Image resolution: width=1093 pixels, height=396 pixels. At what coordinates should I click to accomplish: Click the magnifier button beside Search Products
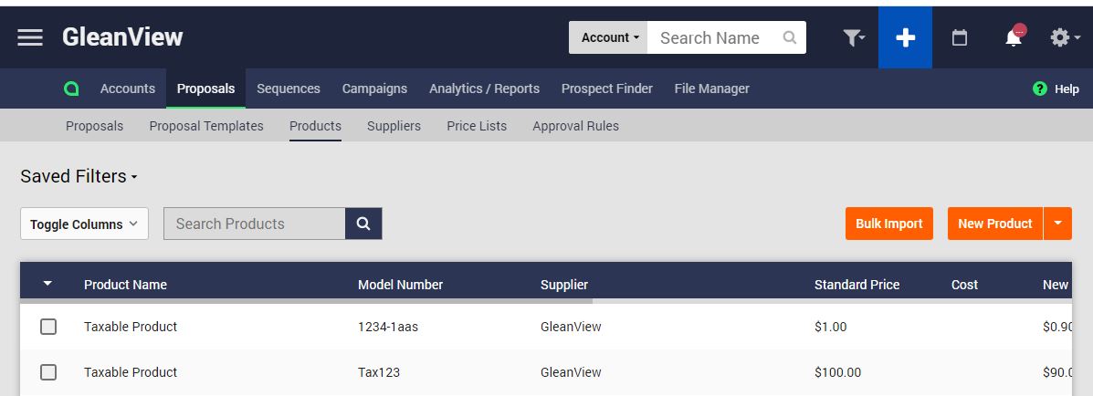tap(363, 224)
